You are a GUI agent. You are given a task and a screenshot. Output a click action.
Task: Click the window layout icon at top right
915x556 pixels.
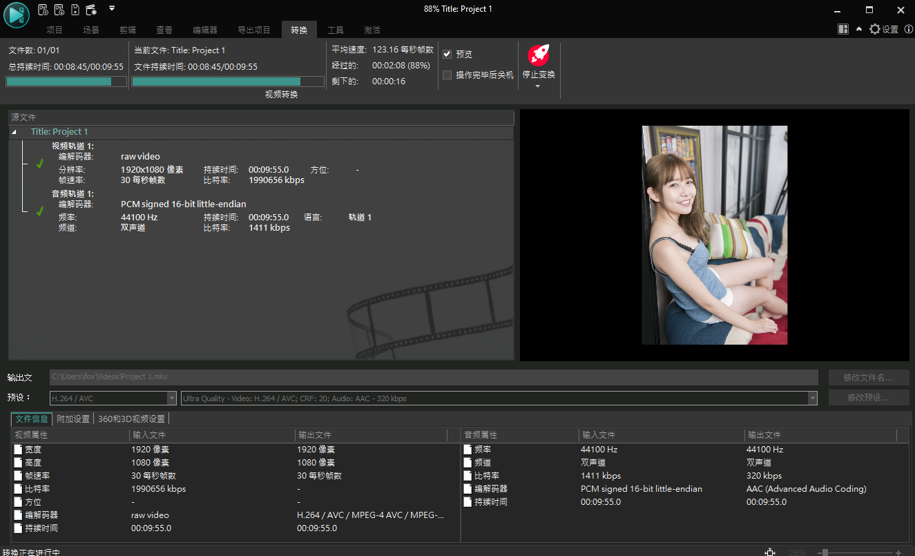843,29
